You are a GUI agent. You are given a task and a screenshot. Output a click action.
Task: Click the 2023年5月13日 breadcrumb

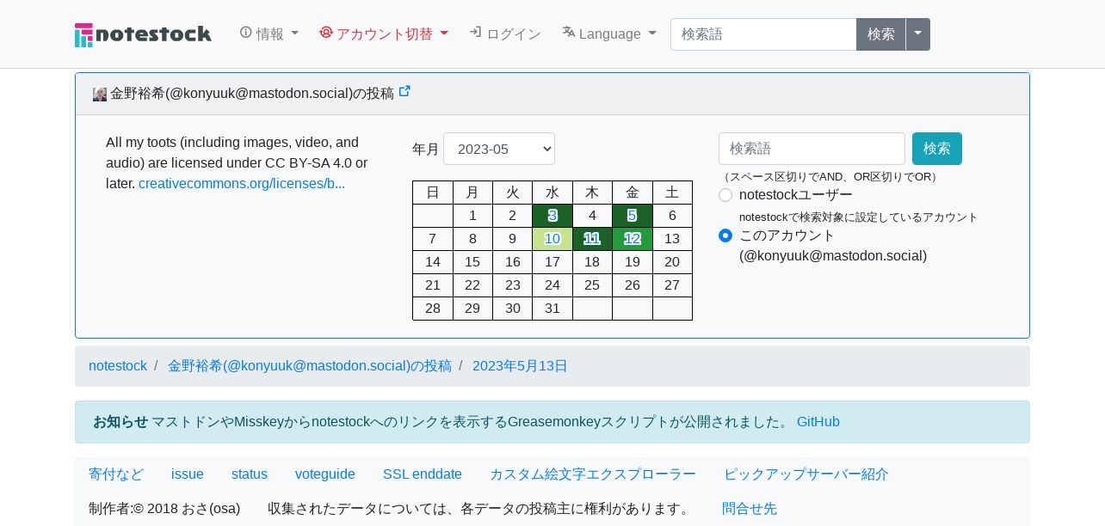[520, 366]
